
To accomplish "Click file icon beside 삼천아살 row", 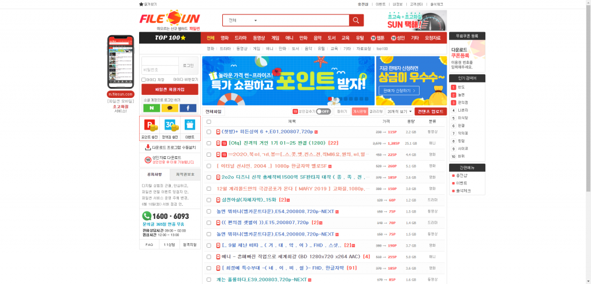I will click(x=218, y=200).
